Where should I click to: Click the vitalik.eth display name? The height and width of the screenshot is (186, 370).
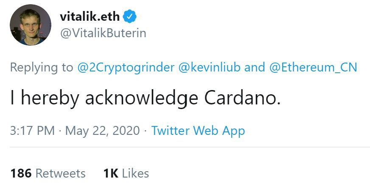pos(90,16)
